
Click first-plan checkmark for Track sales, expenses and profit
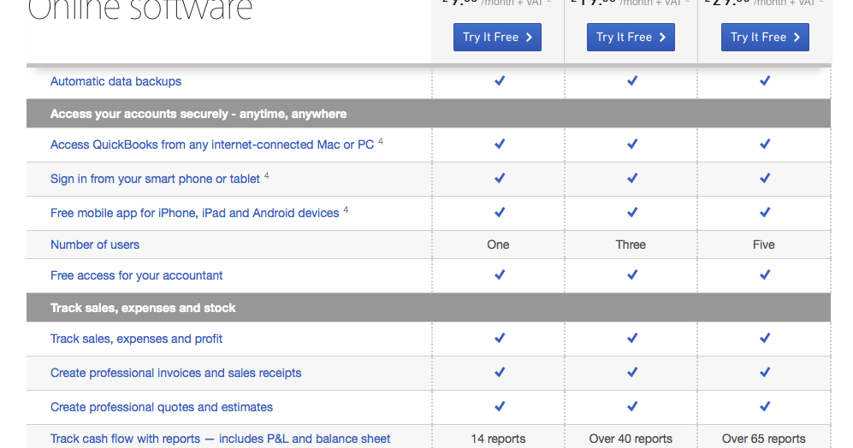click(500, 338)
